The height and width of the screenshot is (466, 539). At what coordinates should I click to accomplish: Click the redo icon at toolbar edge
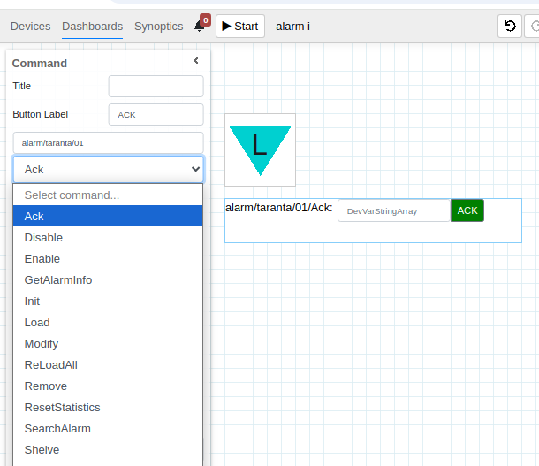pos(533,27)
